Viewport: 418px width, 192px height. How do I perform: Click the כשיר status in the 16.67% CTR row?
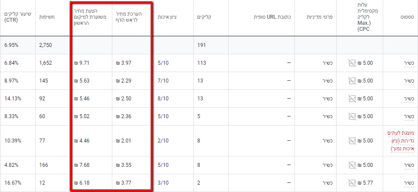point(408,183)
